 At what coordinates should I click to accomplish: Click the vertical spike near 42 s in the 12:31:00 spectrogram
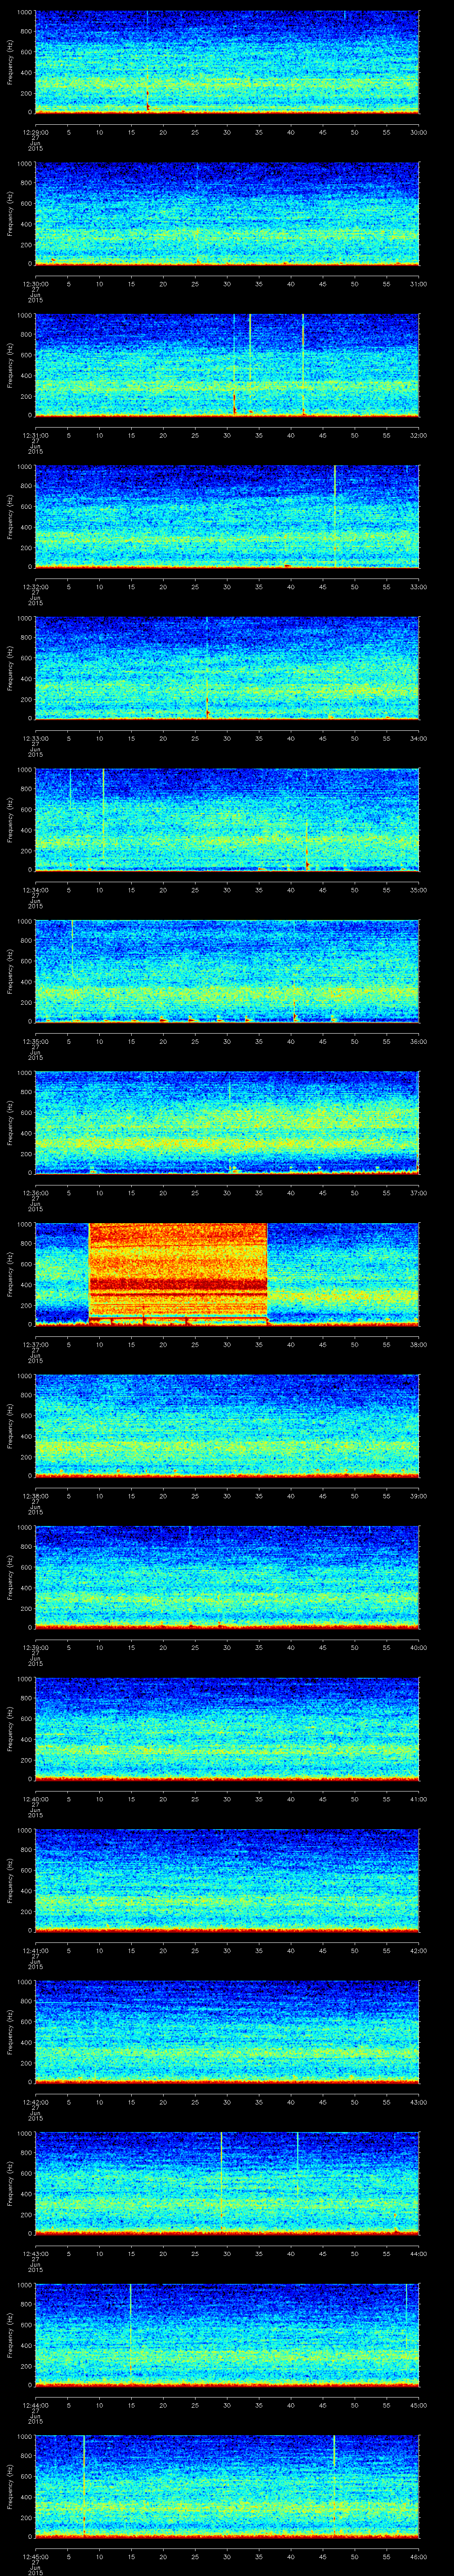pos(302,364)
